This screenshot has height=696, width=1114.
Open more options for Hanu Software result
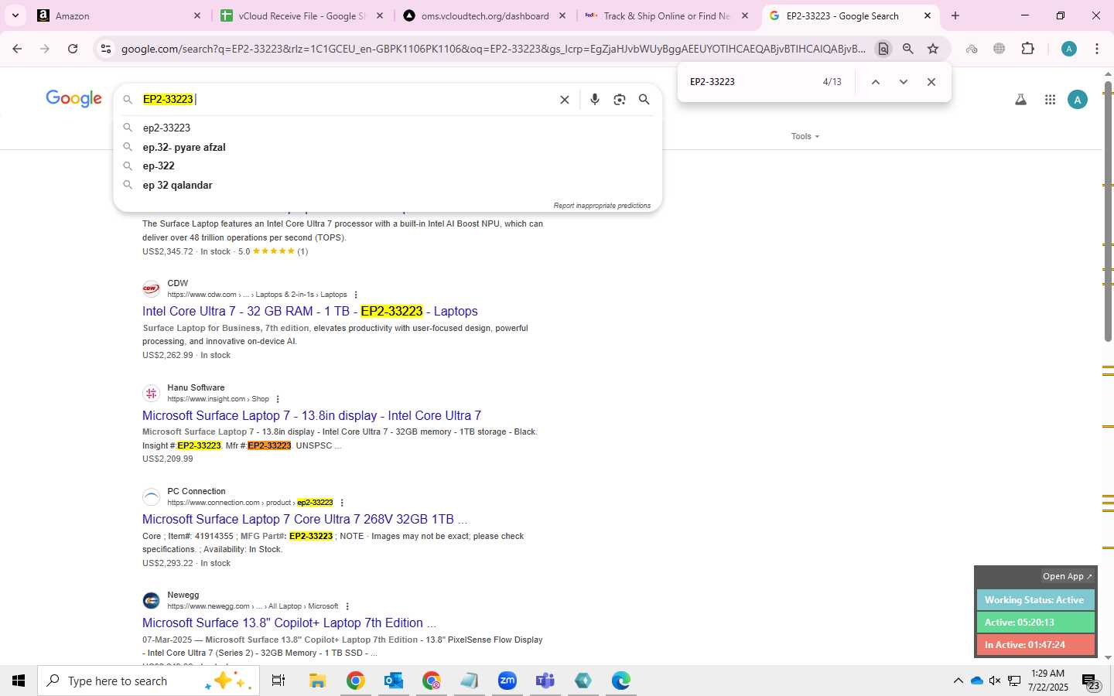pyautogui.click(x=278, y=399)
